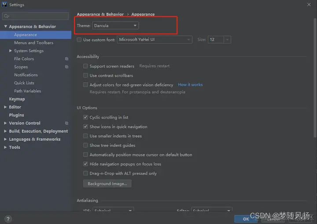Expand Languages & Frameworks node
Viewport: 317px width, 224px height.
coord(5,139)
